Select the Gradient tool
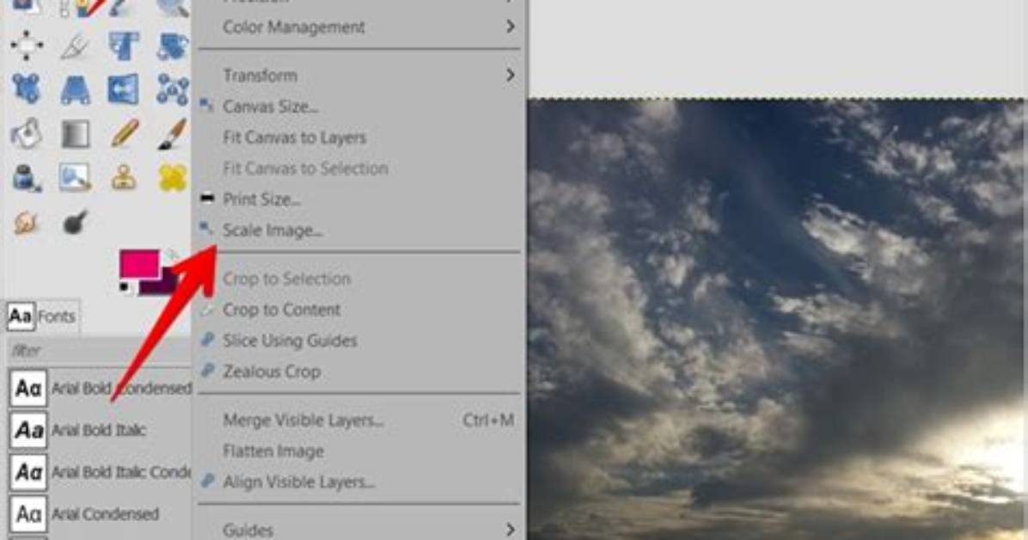The width and height of the screenshot is (1028, 540). tap(75, 134)
